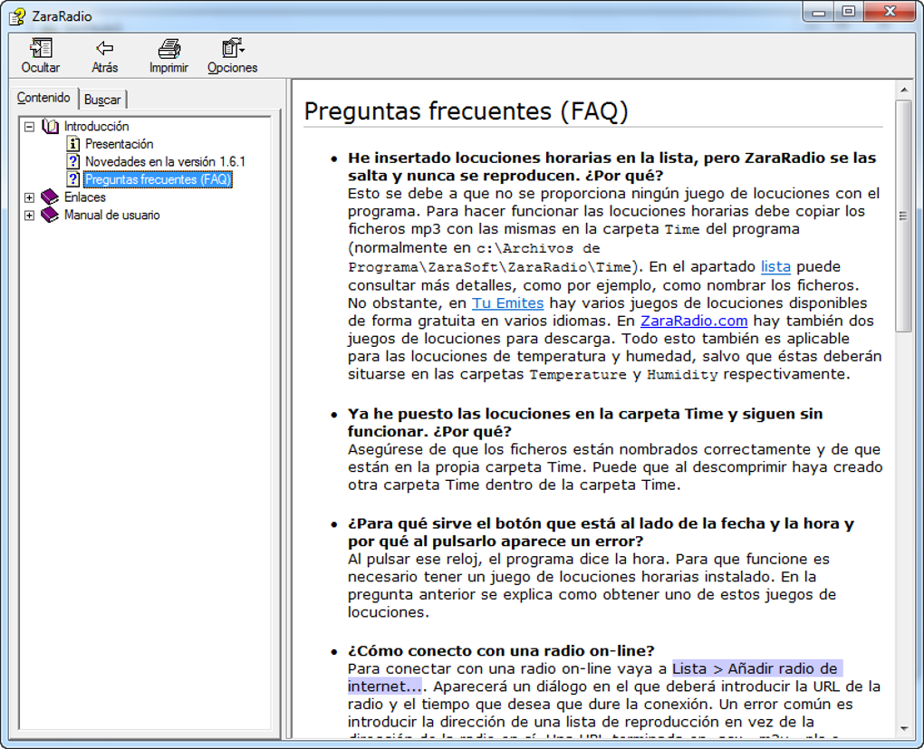
Task: Click the 'Ya he puesto las locuciones' question
Action: tap(585, 422)
